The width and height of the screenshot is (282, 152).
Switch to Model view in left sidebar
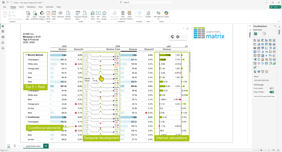(x=3, y=37)
